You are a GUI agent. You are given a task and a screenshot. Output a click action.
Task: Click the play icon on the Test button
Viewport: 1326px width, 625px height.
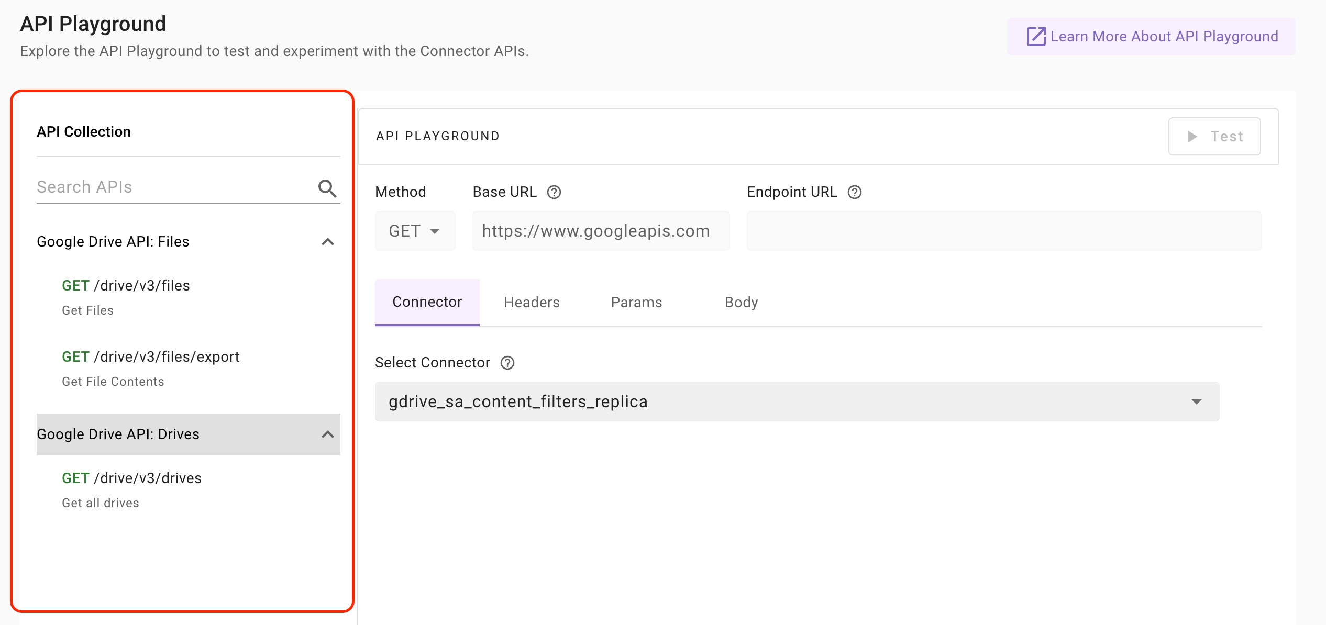coord(1192,137)
